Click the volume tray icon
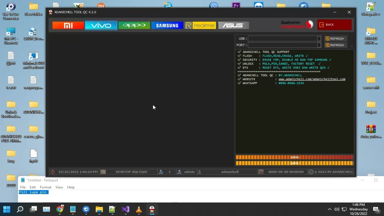Viewport: 384px width, 216px height. (x=337, y=209)
